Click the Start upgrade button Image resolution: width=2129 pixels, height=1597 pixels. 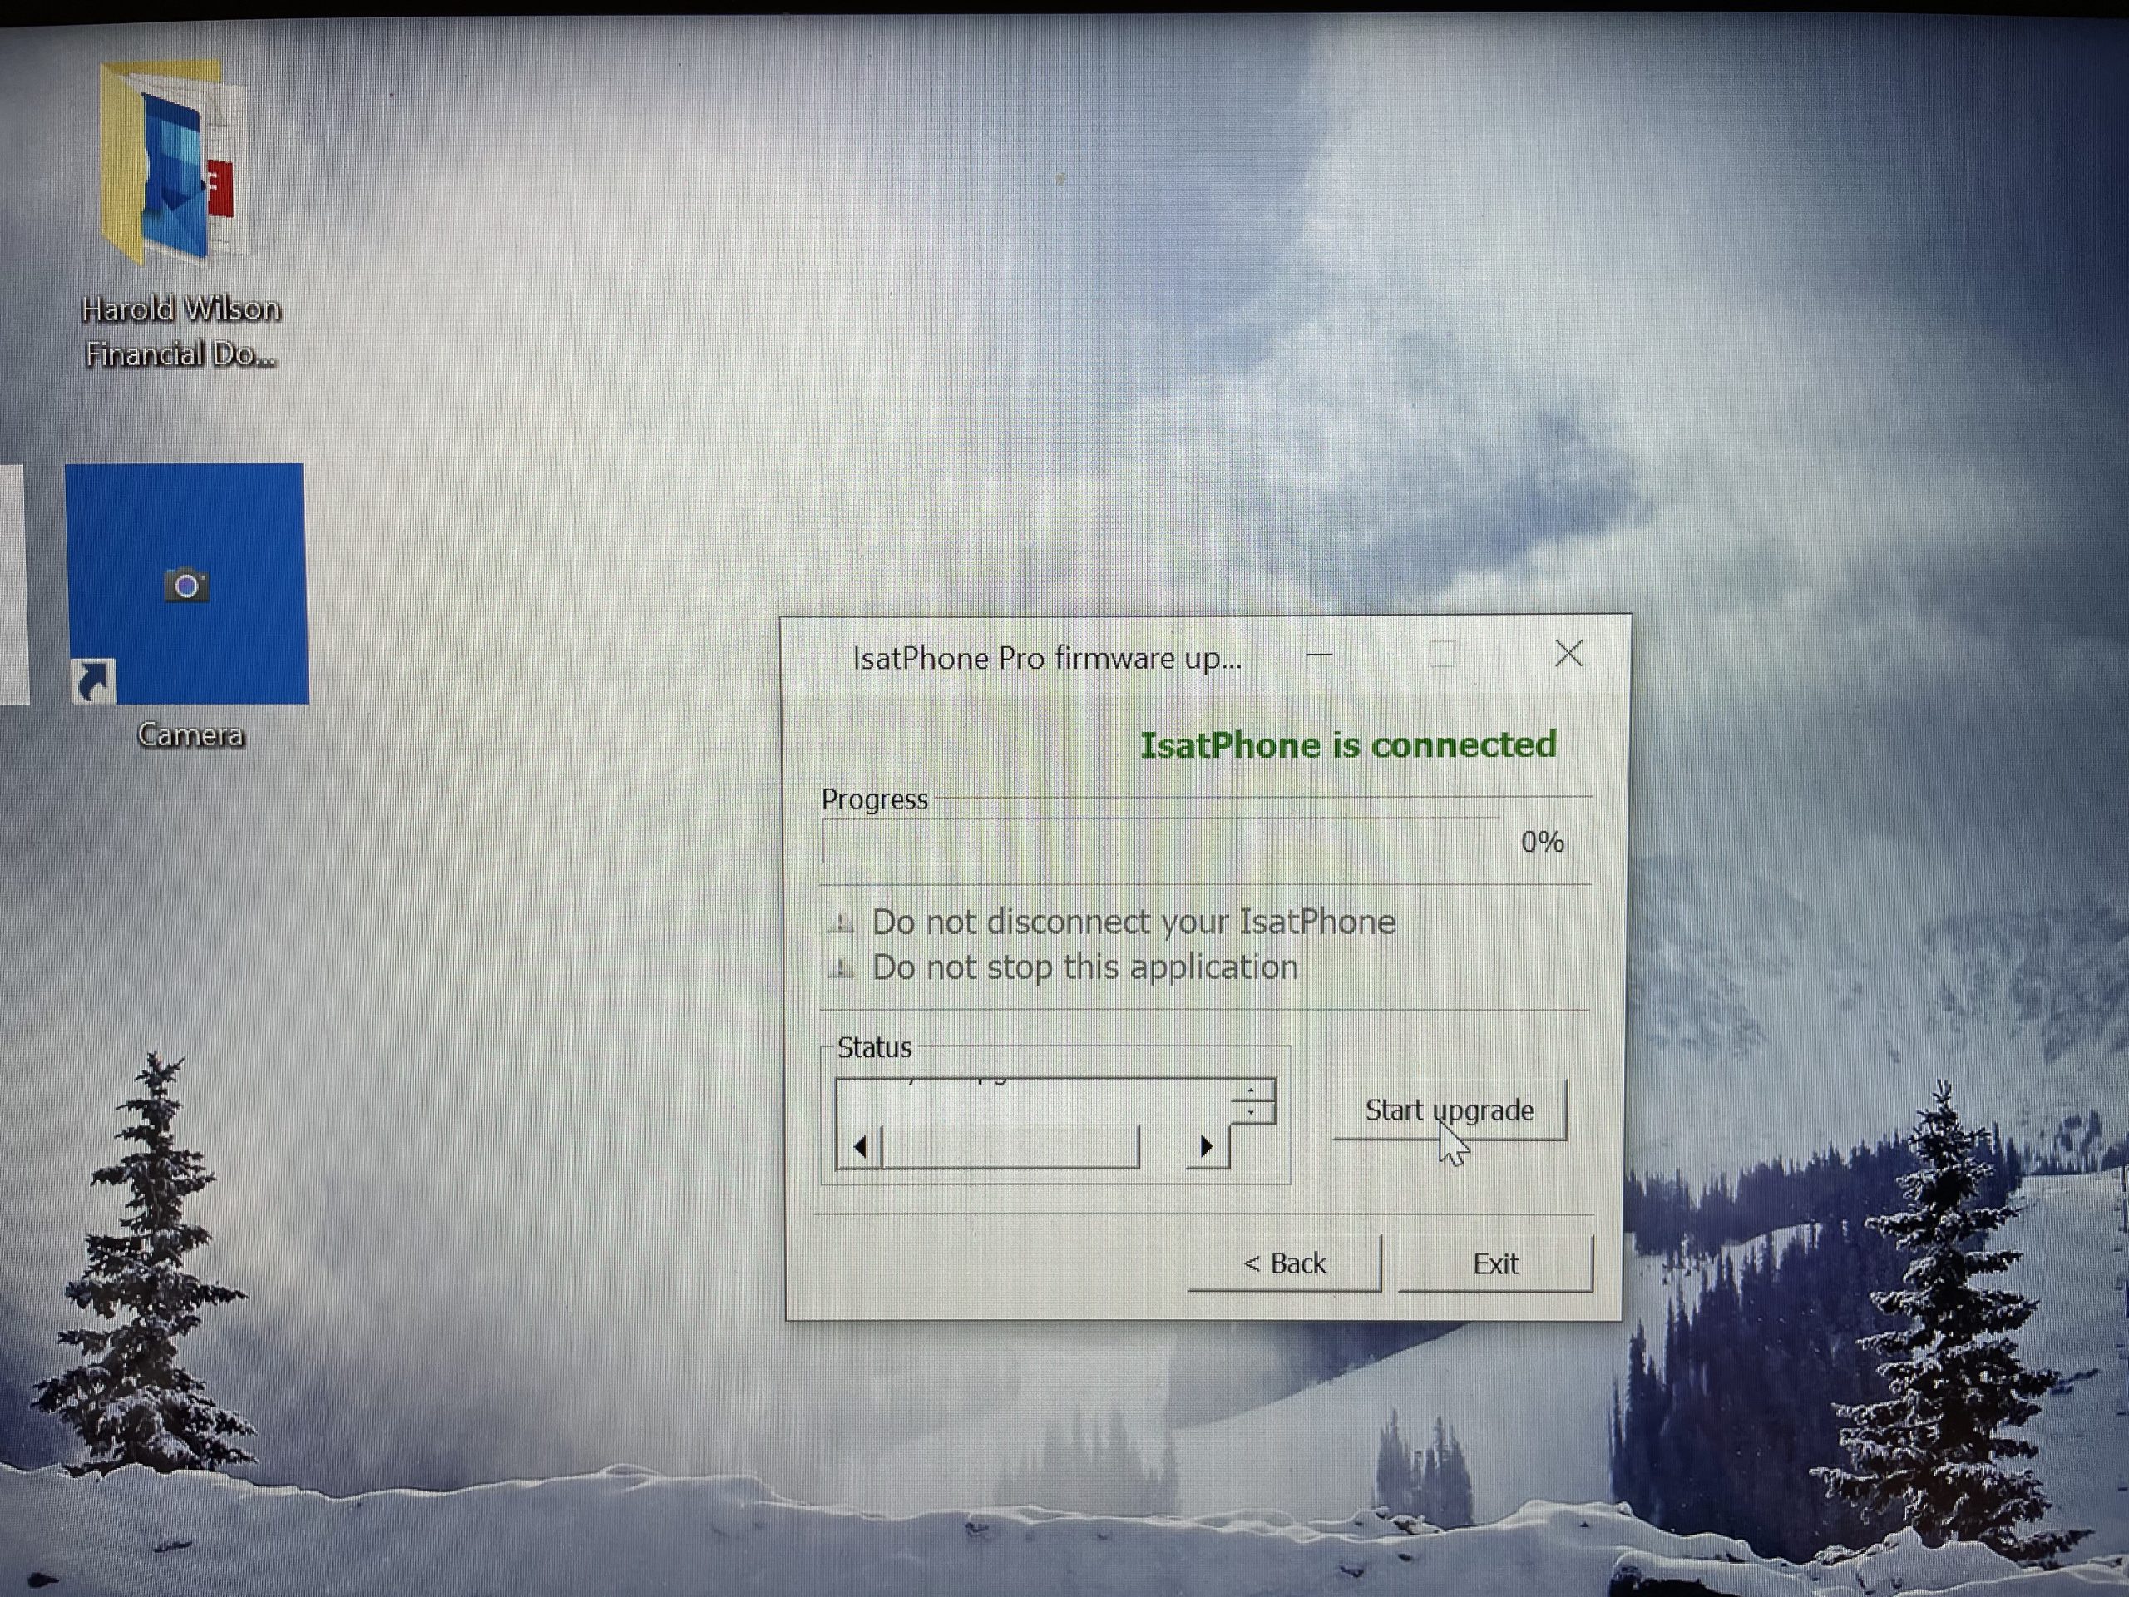[1449, 1109]
